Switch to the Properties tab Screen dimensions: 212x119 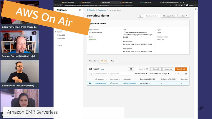(93, 61)
